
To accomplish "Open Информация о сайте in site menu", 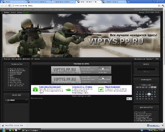I will (x=17, y=71).
